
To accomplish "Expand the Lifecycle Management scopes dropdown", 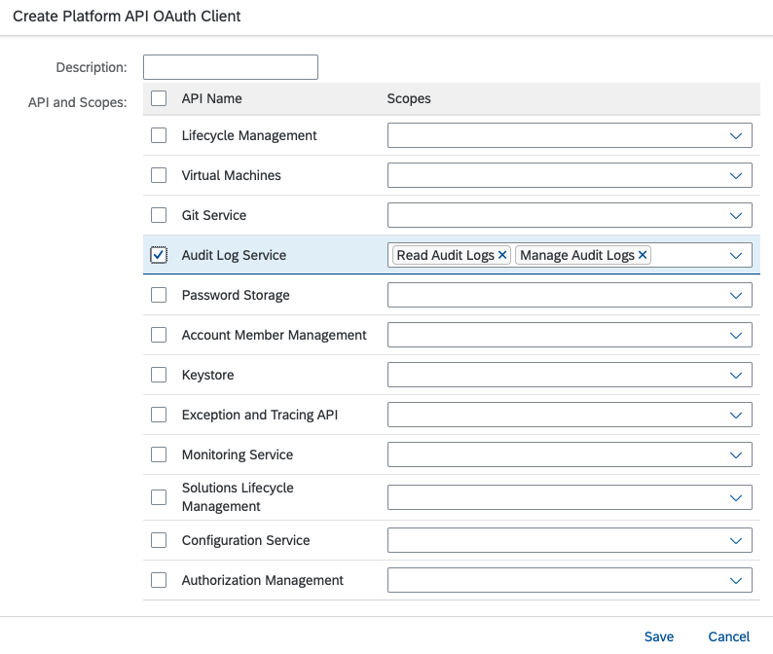I will coord(737,135).
